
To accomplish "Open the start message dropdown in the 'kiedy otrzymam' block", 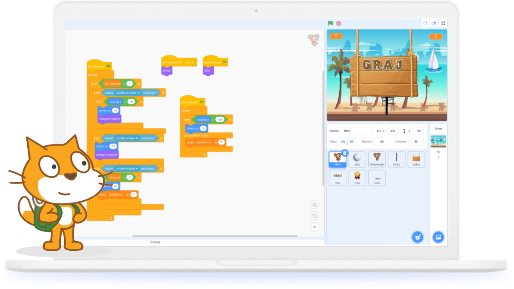I will [x=189, y=63].
